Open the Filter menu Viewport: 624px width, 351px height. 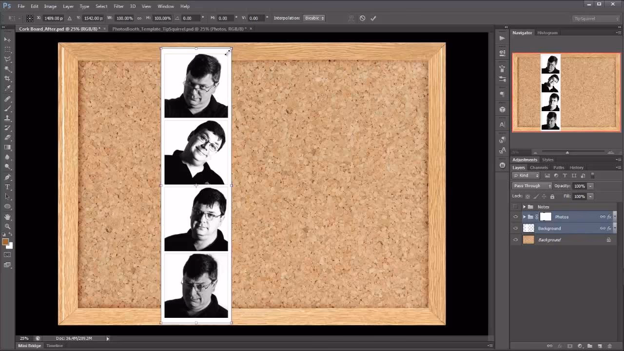[x=117, y=6]
